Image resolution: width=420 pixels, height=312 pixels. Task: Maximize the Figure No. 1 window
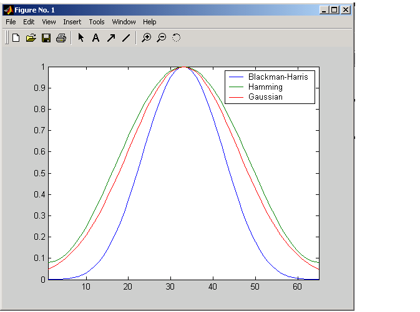pos(334,10)
